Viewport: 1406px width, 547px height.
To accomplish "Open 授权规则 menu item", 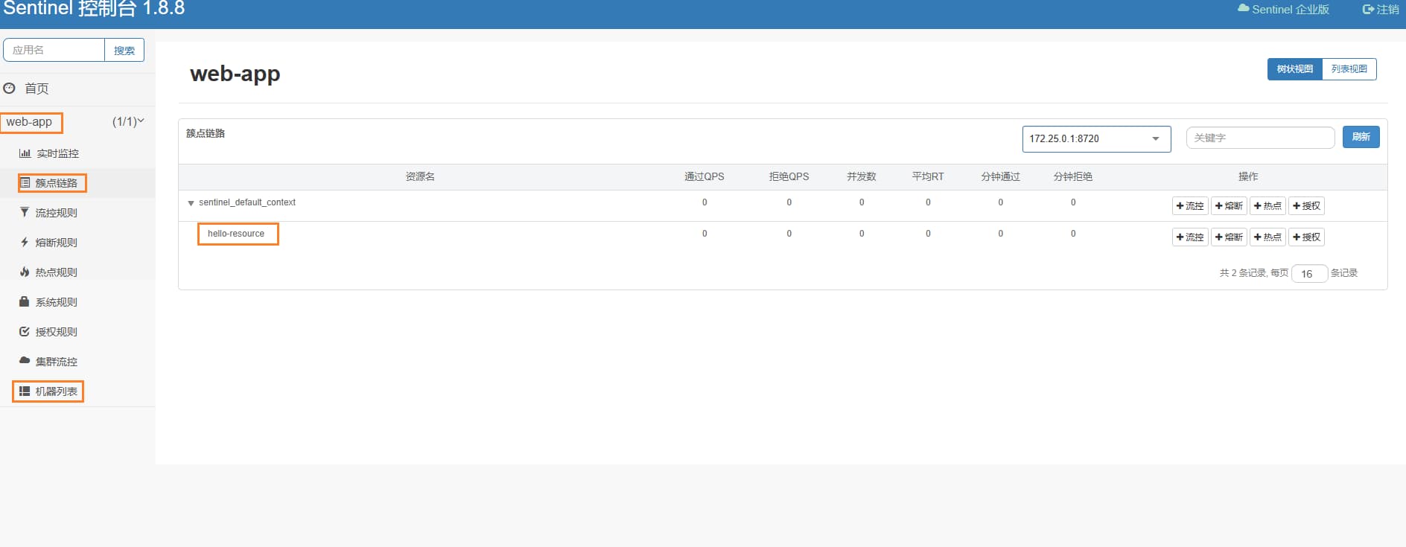I will 57,332.
